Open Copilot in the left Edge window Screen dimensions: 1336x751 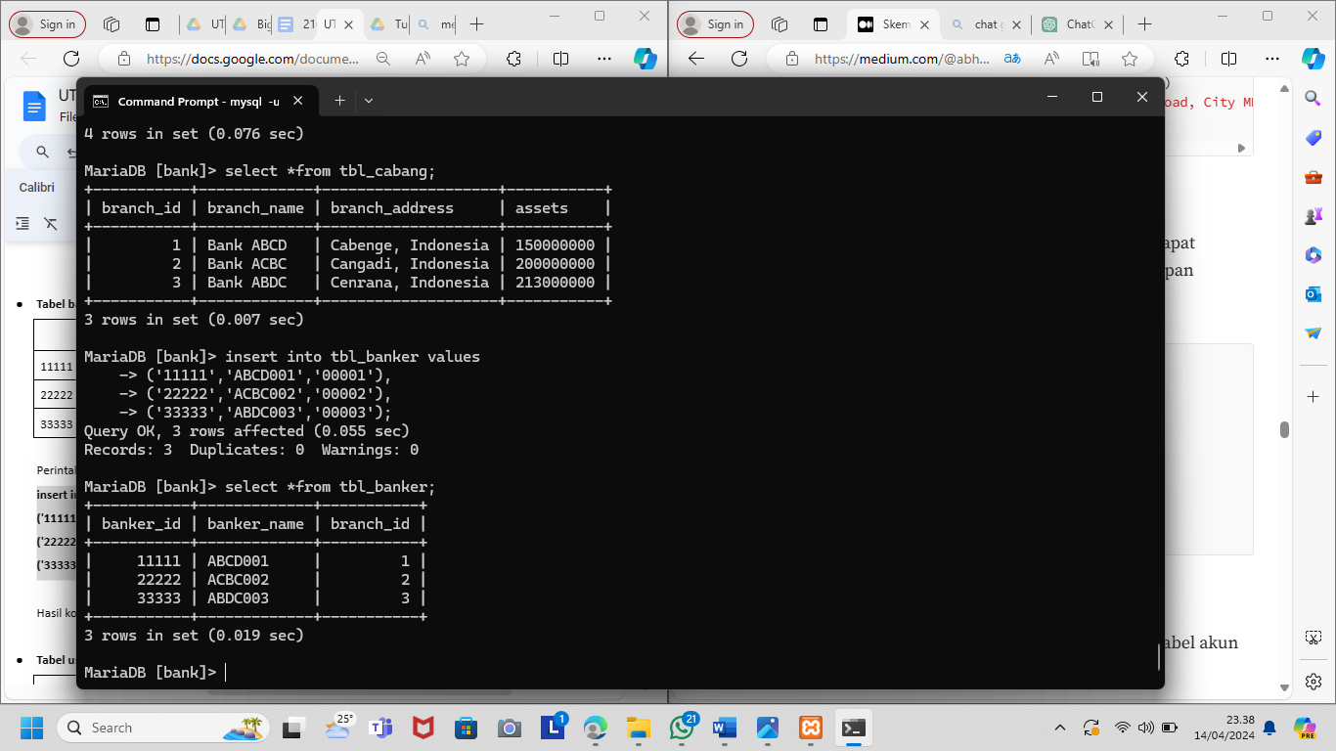pyautogui.click(x=646, y=59)
